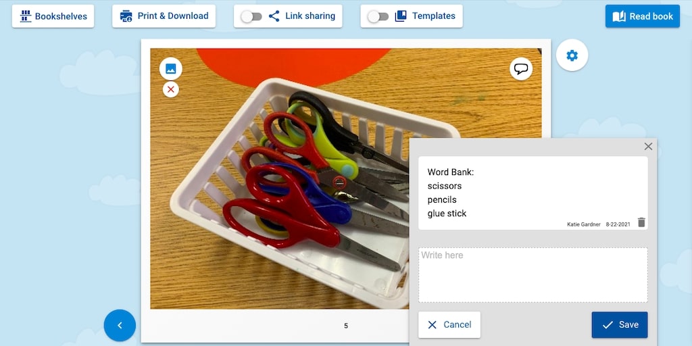Go to previous page with left chevron
The width and height of the screenshot is (692, 346).
[x=120, y=325]
